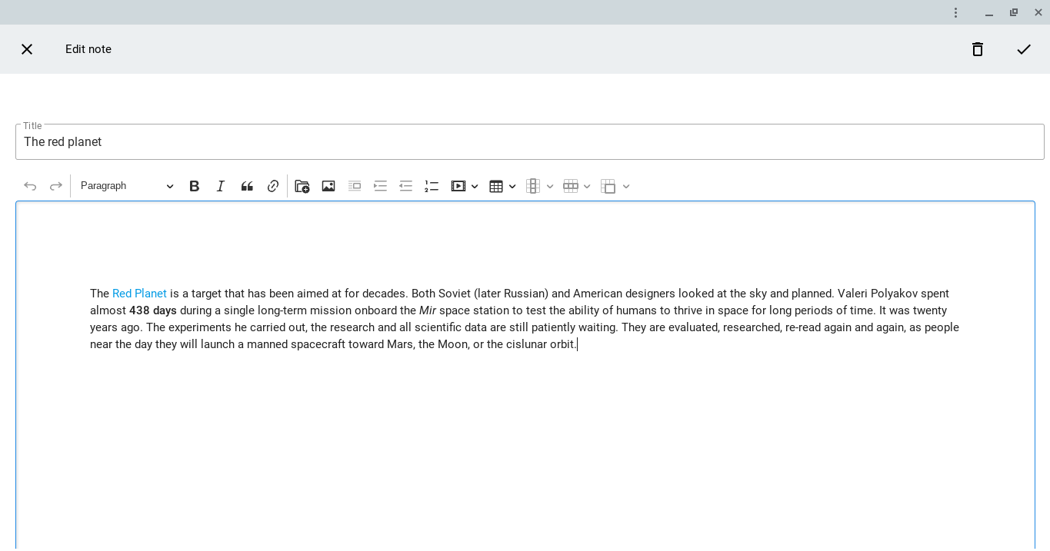The image size is (1050, 551).
Task: Insert an image using the image icon
Action: coord(328,186)
